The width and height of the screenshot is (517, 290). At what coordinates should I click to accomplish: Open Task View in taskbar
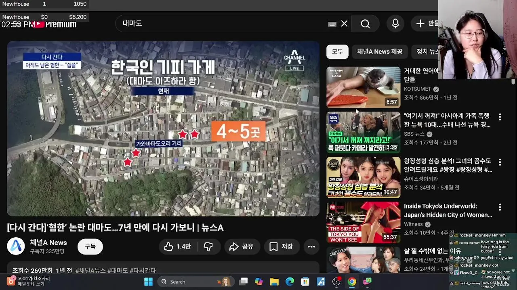(244, 282)
